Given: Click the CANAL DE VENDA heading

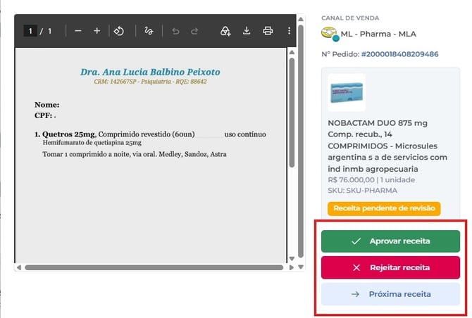Looking at the screenshot, I should tap(350, 18).
